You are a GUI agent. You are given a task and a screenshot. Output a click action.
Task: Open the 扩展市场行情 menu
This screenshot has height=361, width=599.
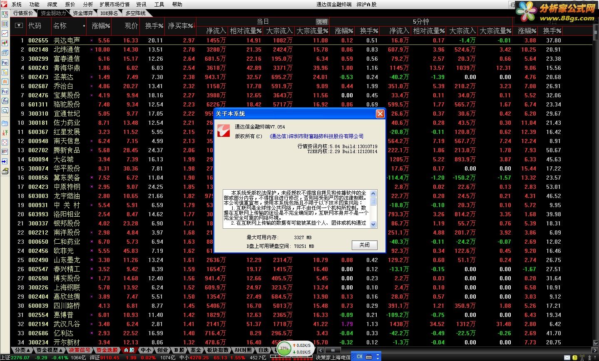[114, 4]
